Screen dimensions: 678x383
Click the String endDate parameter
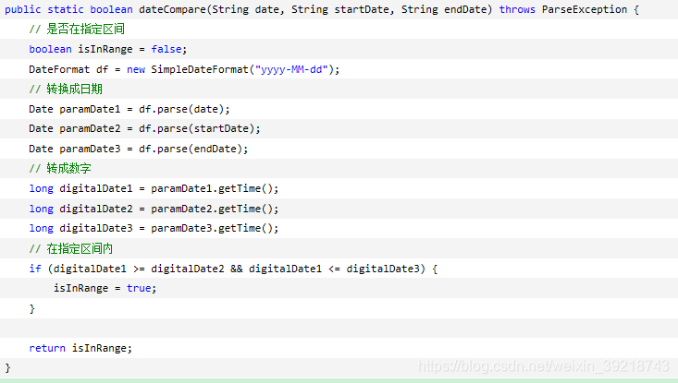(444, 9)
